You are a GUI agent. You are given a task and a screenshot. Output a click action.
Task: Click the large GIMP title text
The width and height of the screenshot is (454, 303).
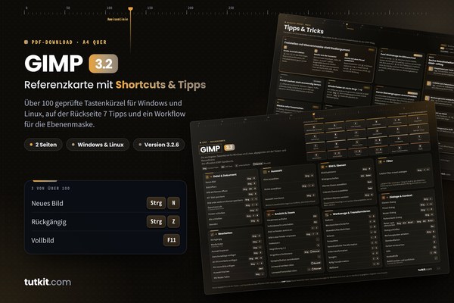point(54,64)
